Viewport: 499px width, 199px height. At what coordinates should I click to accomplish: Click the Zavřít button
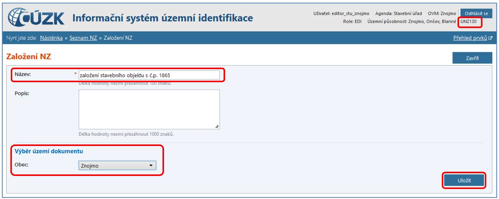point(472,58)
